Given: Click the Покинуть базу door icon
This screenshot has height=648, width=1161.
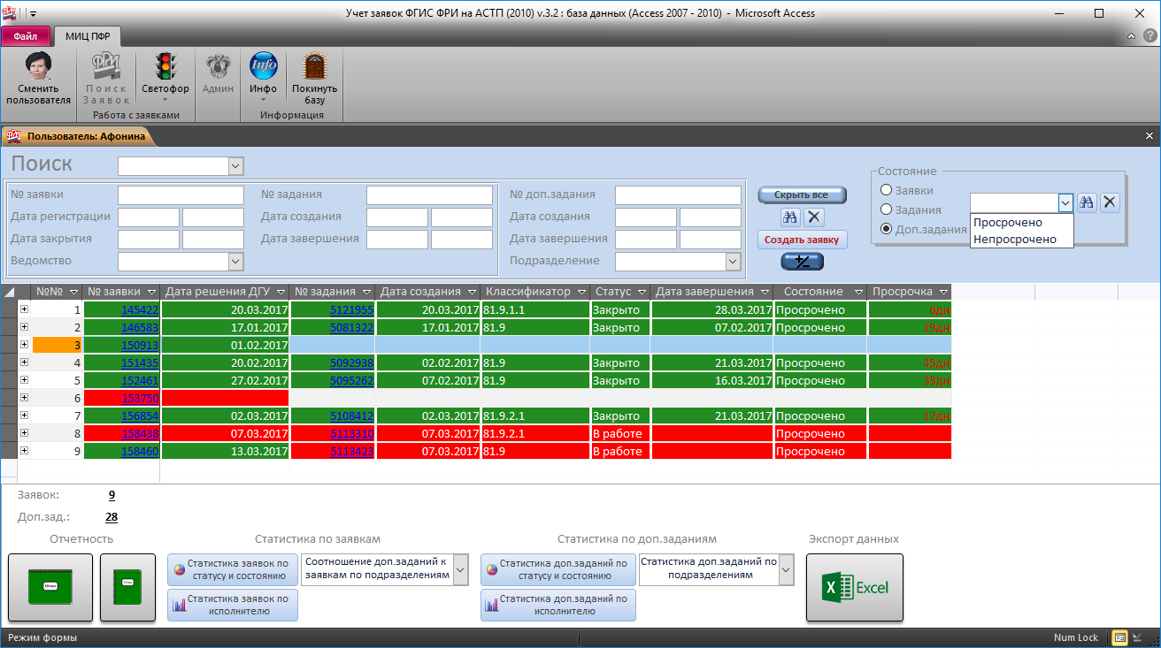Looking at the screenshot, I should tap(314, 67).
